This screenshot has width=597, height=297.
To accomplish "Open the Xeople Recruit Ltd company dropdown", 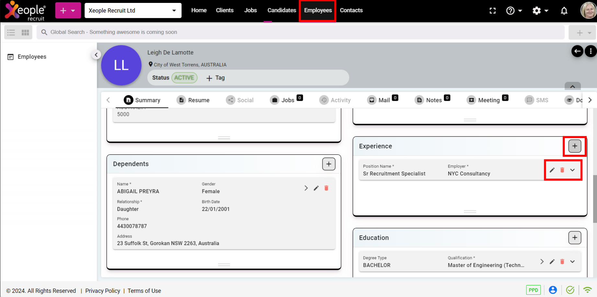I will [x=133, y=11].
